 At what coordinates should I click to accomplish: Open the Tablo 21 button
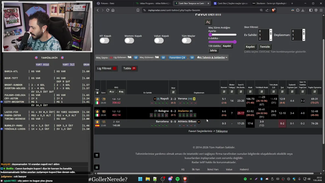point(129,68)
